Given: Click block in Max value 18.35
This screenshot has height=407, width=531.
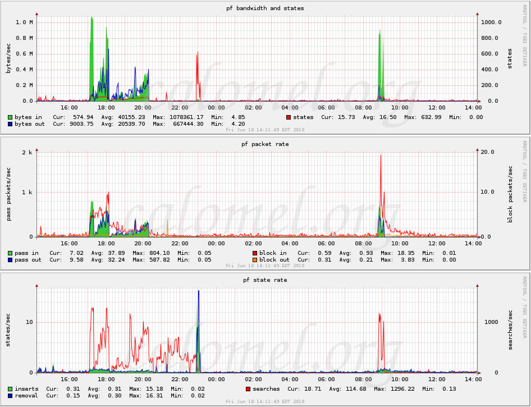Looking at the screenshot, I should tap(406, 253).
